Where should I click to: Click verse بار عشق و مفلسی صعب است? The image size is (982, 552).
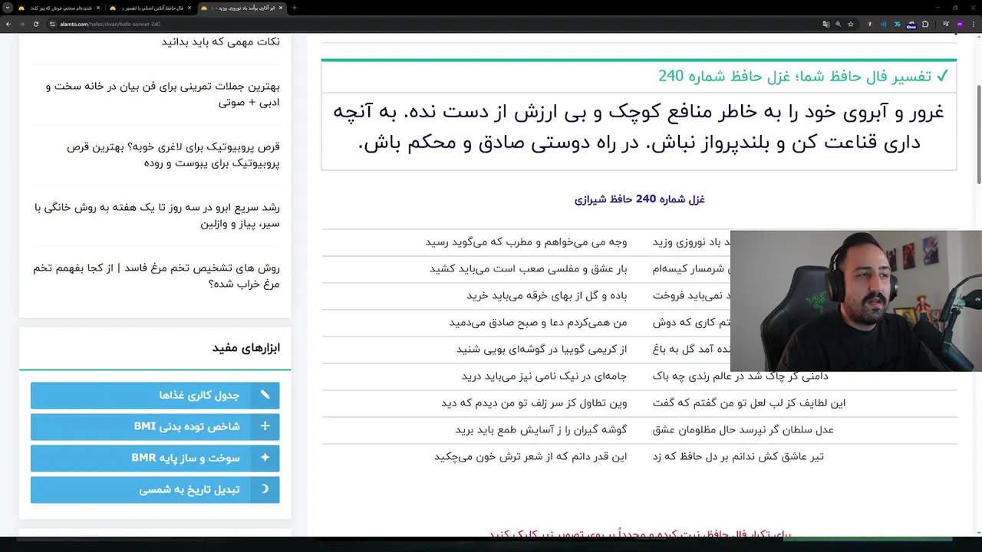(x=529, y=269)
